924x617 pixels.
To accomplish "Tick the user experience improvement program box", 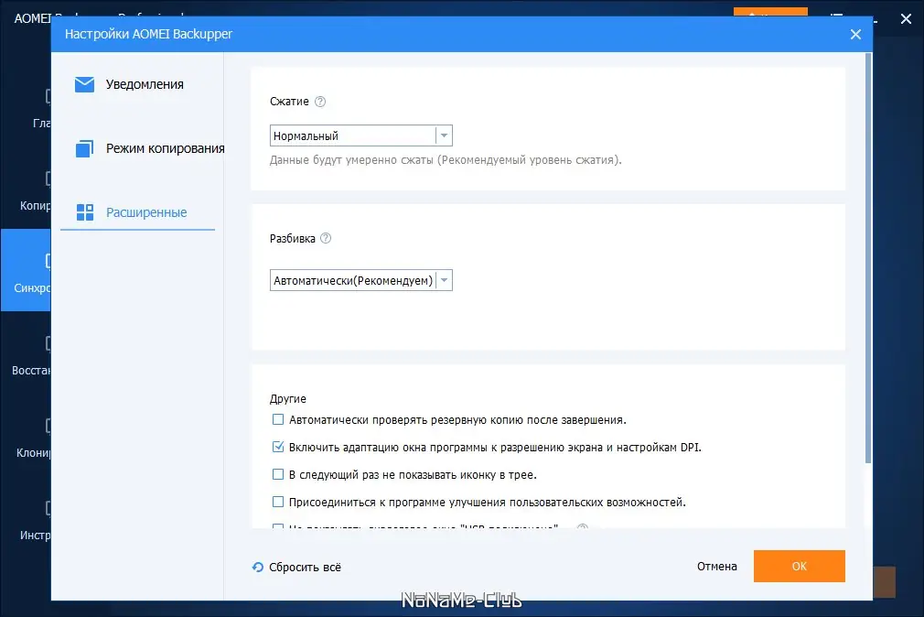I will point(278,502).
